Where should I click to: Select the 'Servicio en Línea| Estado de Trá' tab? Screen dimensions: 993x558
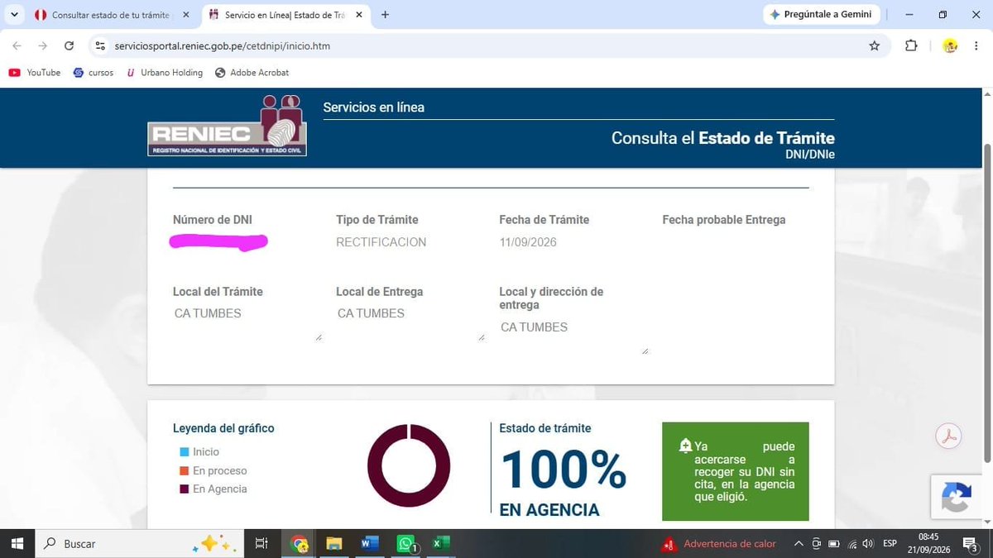pos(286,15)
